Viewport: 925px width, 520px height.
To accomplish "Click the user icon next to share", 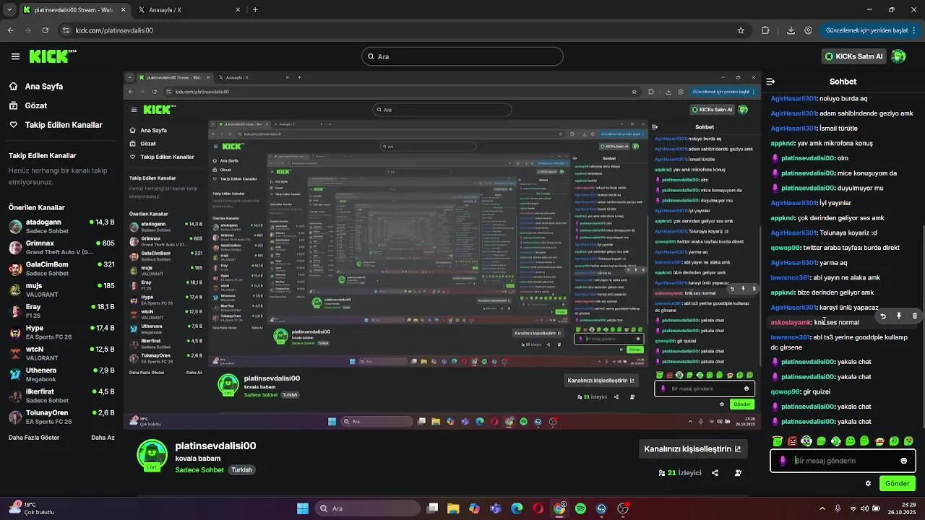I will tap(738, 473).
